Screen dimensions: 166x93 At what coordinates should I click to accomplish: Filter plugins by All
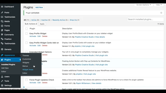(25, 20)
